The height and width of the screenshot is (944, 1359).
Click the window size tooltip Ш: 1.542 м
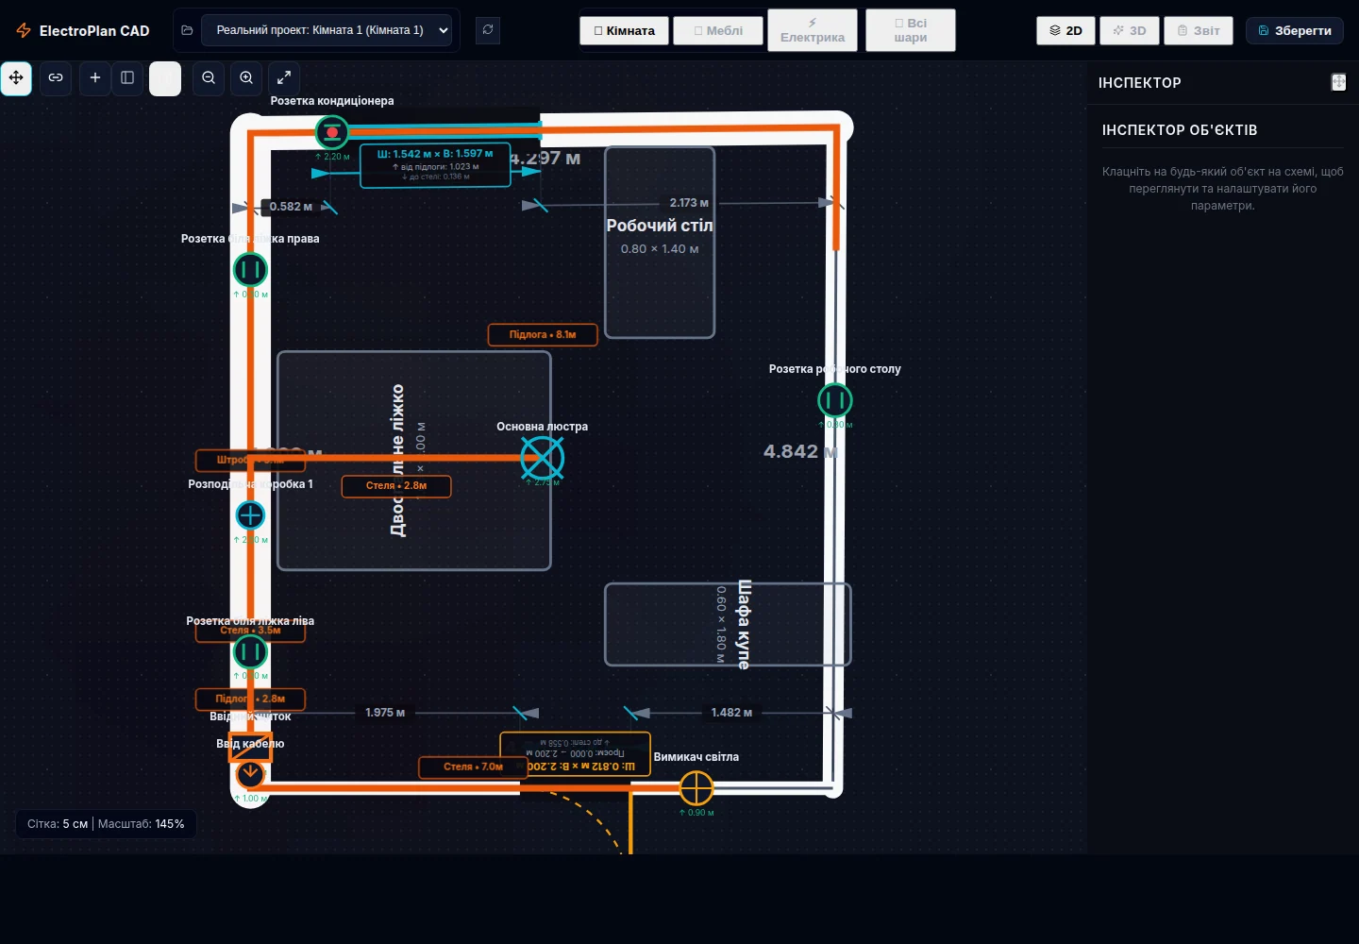pos(435,164)
